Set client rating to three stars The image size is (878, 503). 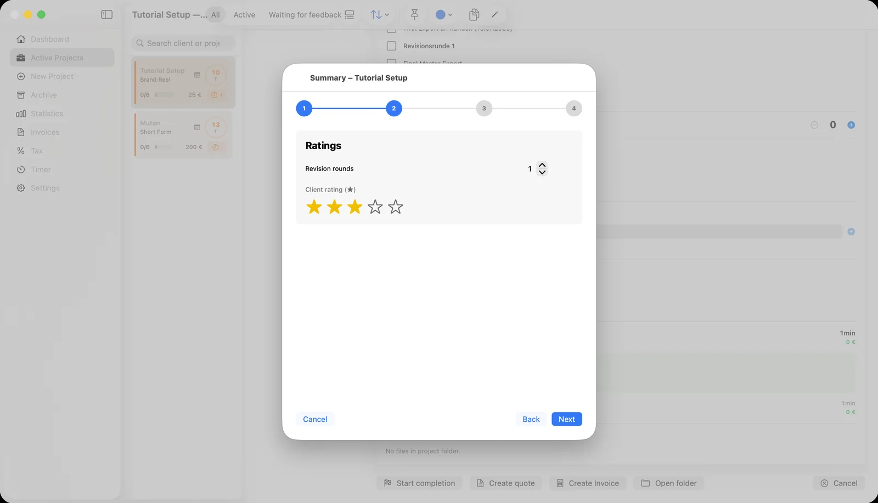pyautogui.click(x=355, y=207)
